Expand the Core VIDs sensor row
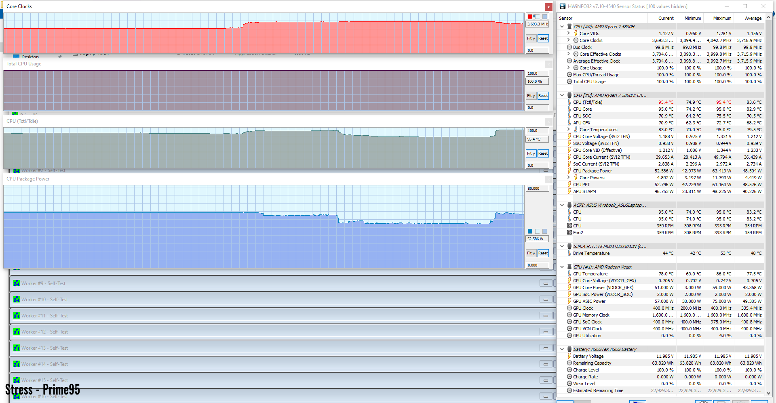This screenshot has width=776, height=403. pos(568,34)
